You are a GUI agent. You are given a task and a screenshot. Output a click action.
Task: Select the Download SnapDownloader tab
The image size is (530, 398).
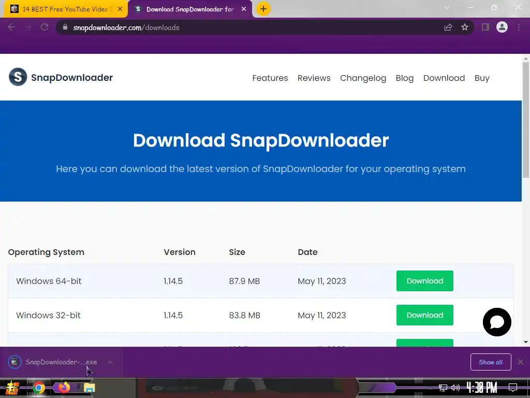tap(190, 9)
